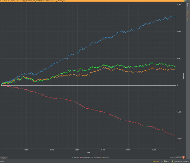190x163 pixels.
Task: Click the Ready status text
Action: pyautogui.click(x=2, y=161)
